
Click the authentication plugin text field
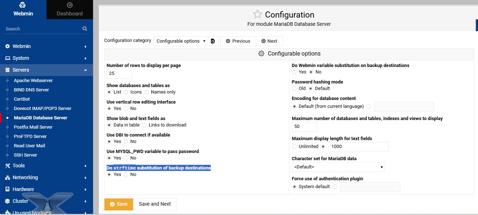370,187
